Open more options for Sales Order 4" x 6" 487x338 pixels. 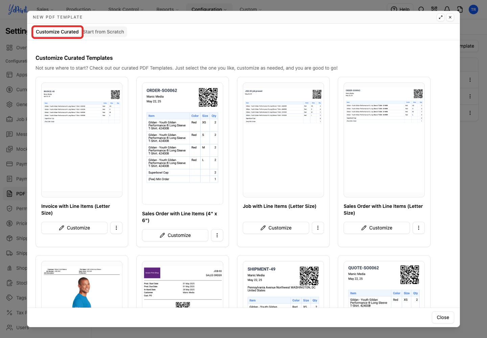click(217, 235)
